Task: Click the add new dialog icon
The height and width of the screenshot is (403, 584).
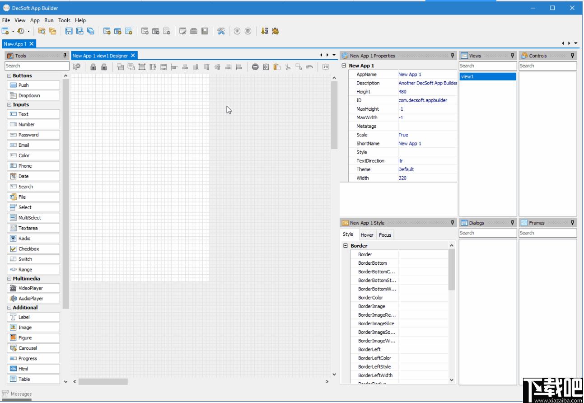Action: coord(118,31)
